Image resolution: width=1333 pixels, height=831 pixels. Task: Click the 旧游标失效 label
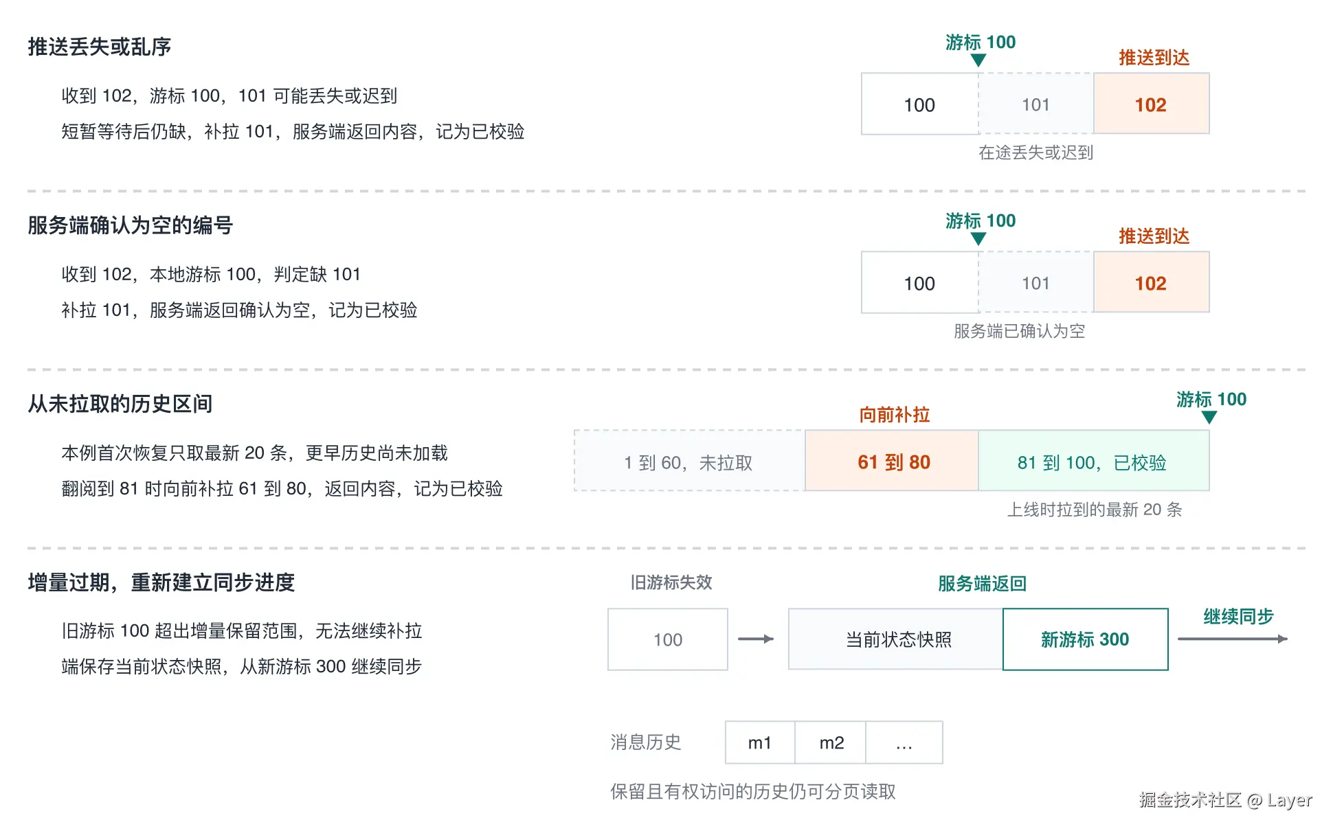(x=671, y=582)
